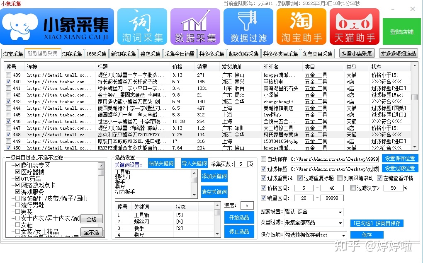The width and height of the screenshot is (423, 263).
Task: Click the results table scroll-up arrow
Action: coord(415,65)
